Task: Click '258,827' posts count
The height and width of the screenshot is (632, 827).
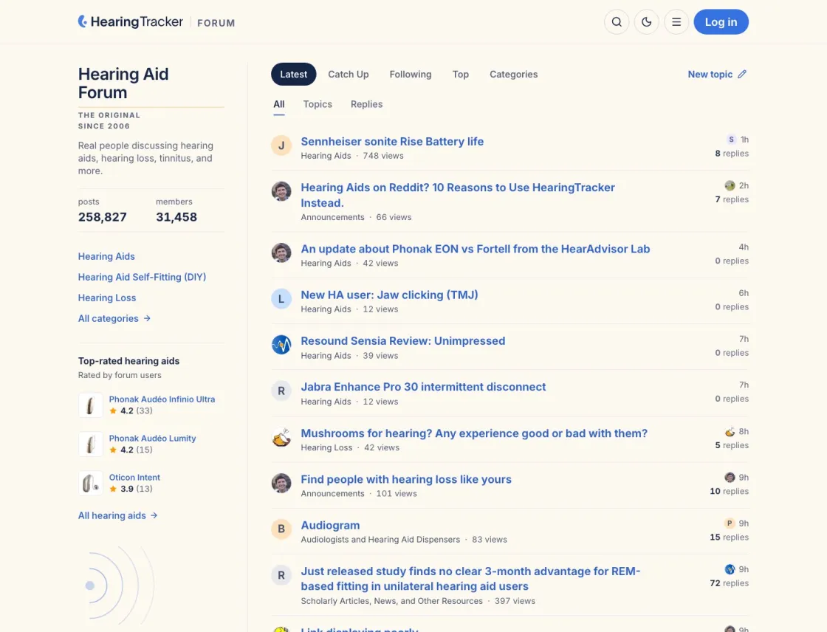Action: pos(103,217)
